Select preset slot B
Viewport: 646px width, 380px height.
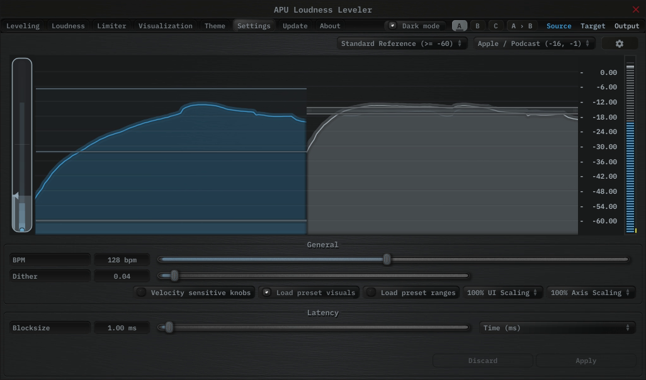[477, 26]
